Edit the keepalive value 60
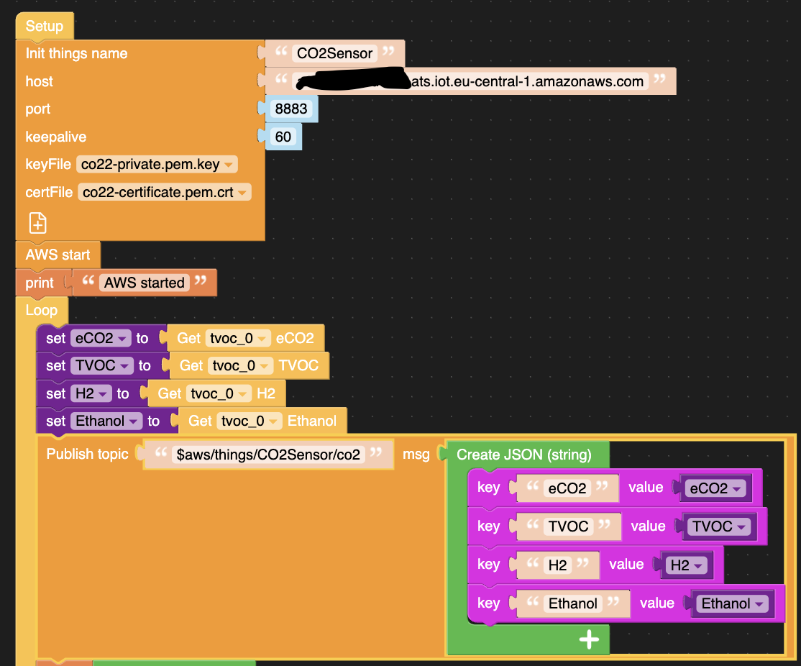801x666 pixels. click(283, 137)
